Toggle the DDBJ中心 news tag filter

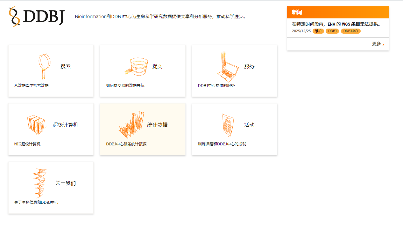(x=350, y=31)
